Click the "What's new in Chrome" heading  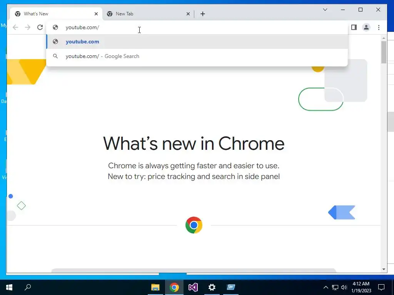[x=194, y=144]
